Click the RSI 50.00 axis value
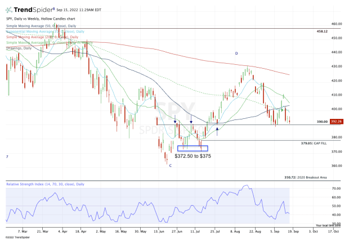This screenshot has width=349, height=240. pos(336,206)
